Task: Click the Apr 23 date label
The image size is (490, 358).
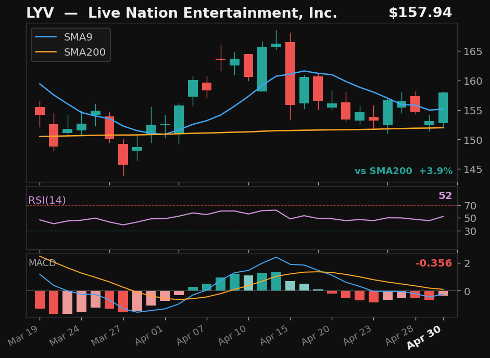Action: [358, 335]
